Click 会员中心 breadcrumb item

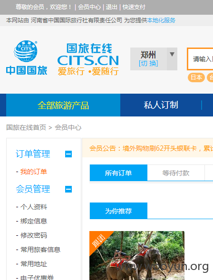tap(68, 127)
